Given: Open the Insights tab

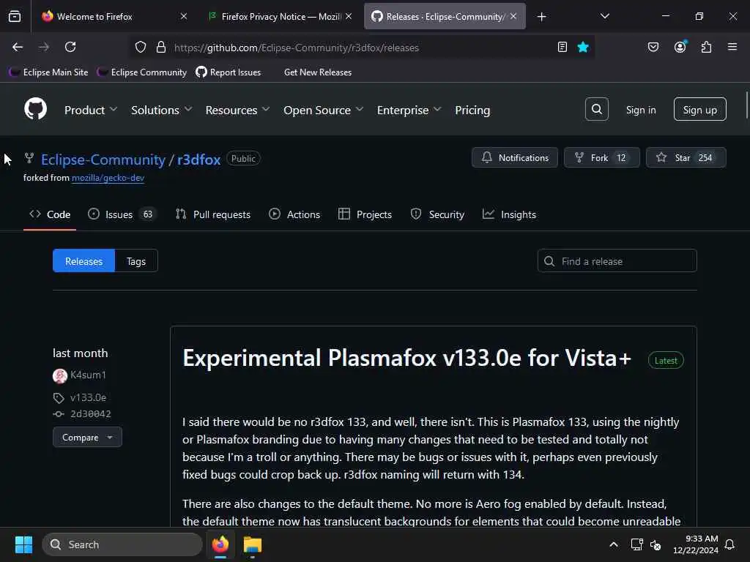Looking at the screenshot, I should (x=510, y=214).
